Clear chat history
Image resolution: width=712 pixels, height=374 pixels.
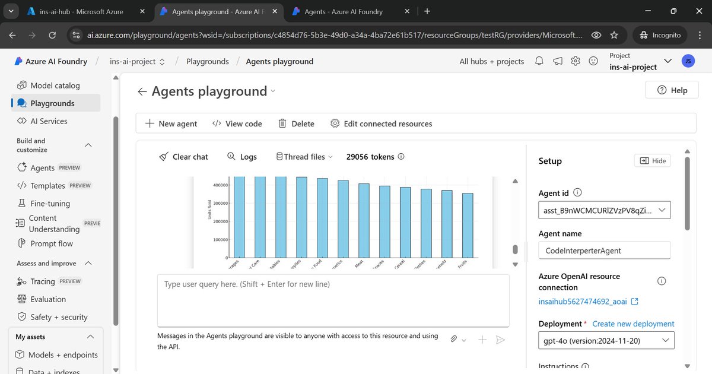pyautogui.click(x=183, y=157)
